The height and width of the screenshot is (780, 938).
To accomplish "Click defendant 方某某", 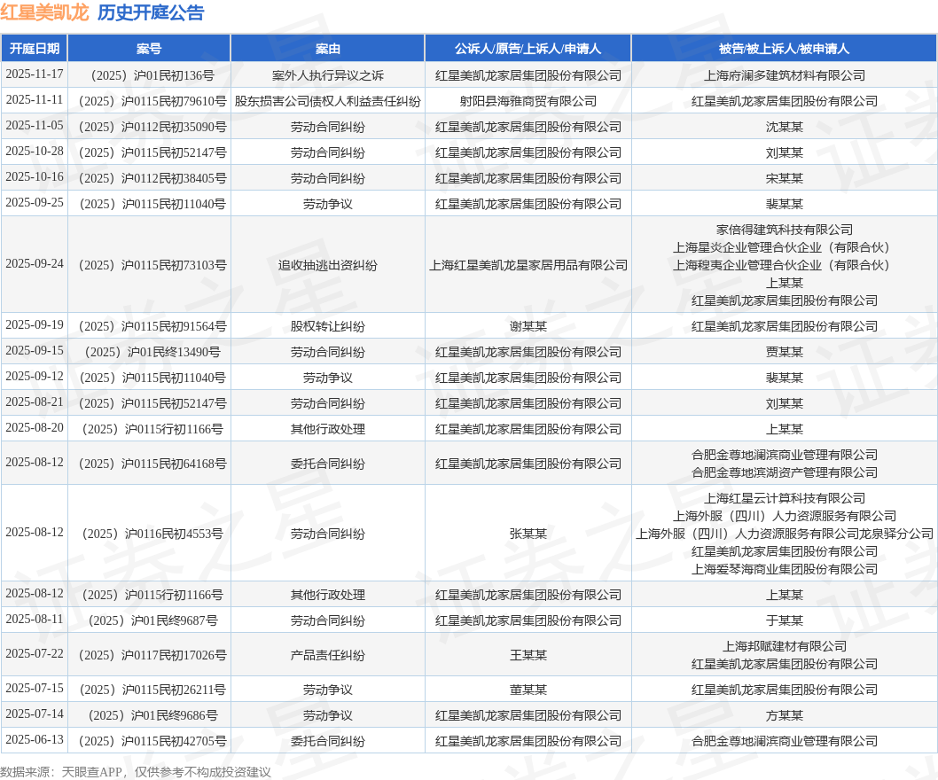I will pos(785,715).
